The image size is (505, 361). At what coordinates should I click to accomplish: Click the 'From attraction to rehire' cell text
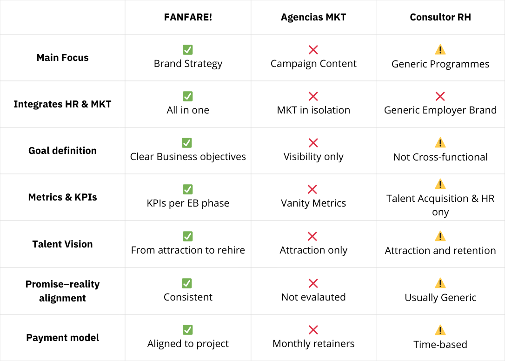click(x=188, y=250)
